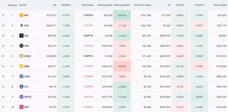Sort by Giá(24h%) column header
Viewport: 228px width, 112px height.
click(x=66, y=5)
